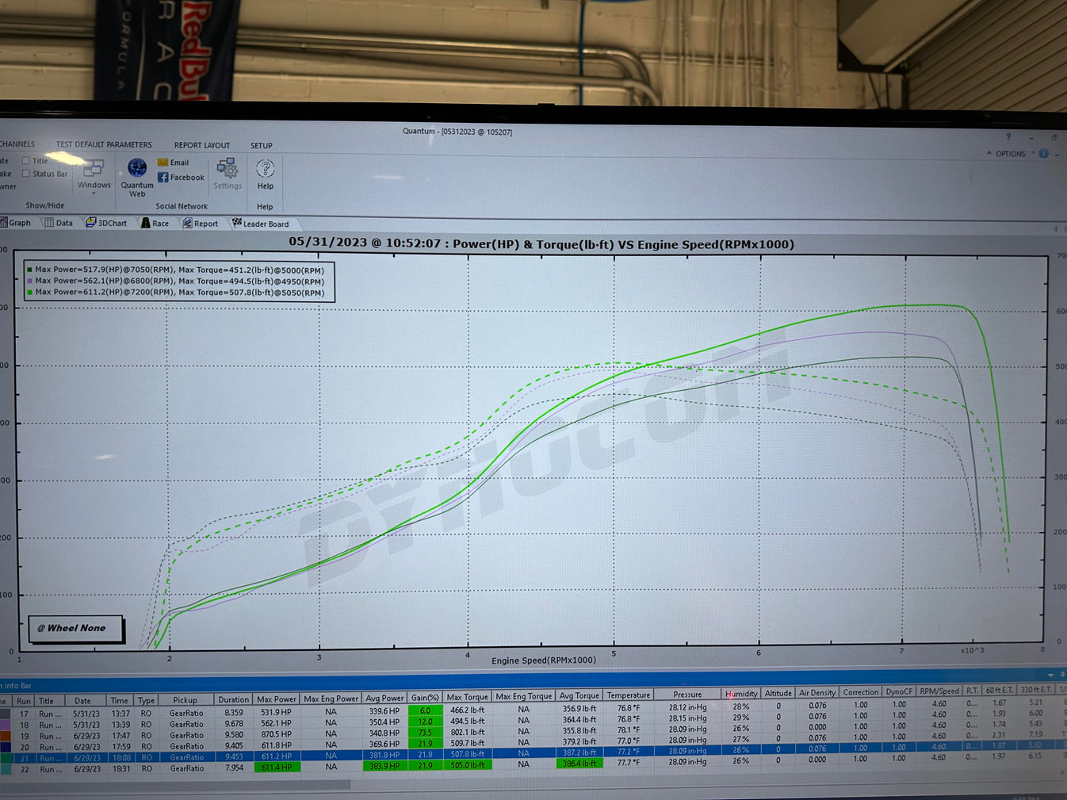
Task: Switch to the REPORT LAYOUT ribbon tab
Action: (201, 145)
